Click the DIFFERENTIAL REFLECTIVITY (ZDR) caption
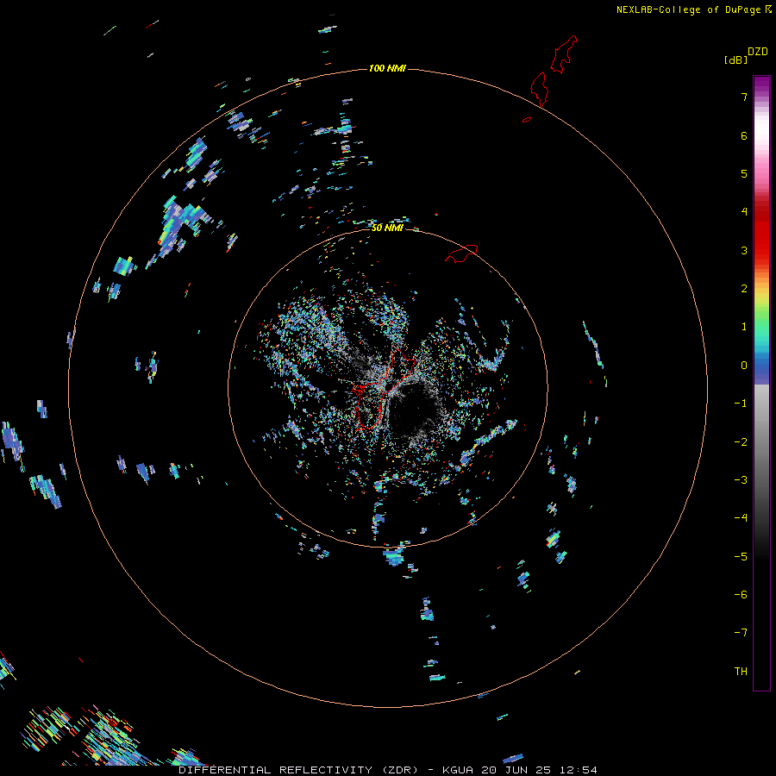Viewport: 776px width, 776px height. tap(298, 770)
